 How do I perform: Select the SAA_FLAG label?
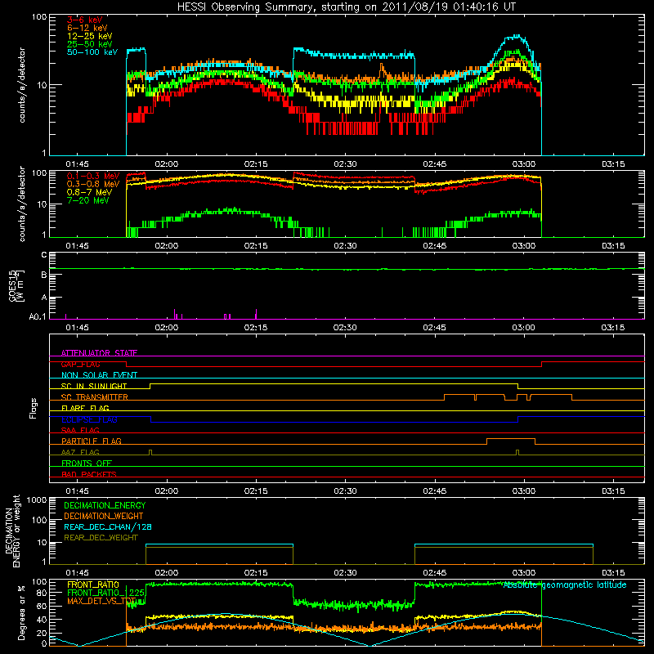pyautogui.click(x=80, y=430)
